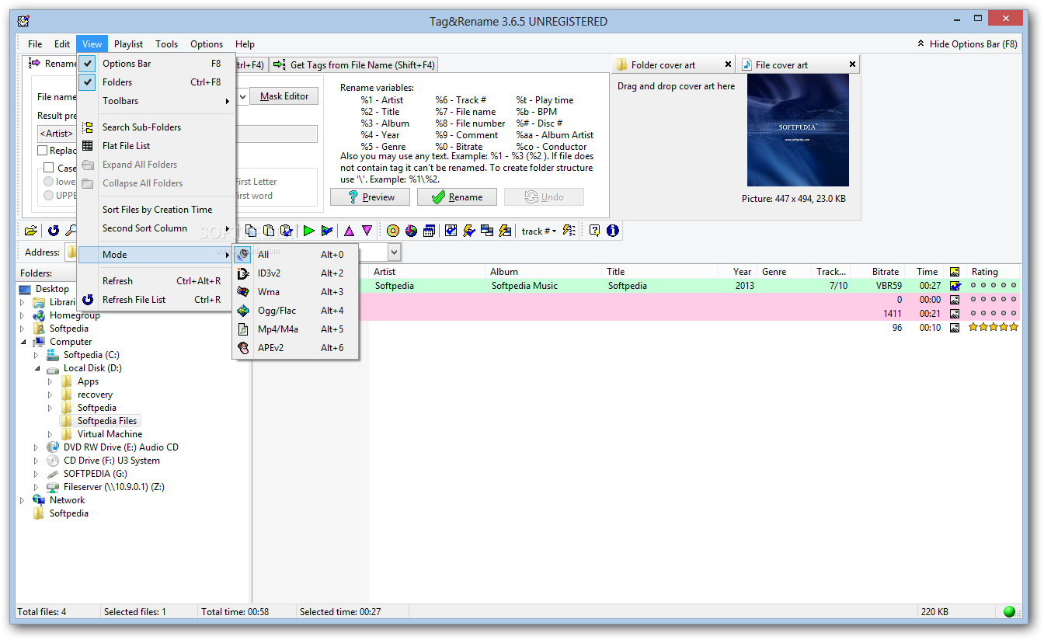The height and width of the screenshot is (640, 1044).
Task: Click Hide Options Bar (F8) button
Action: (967, 44)
